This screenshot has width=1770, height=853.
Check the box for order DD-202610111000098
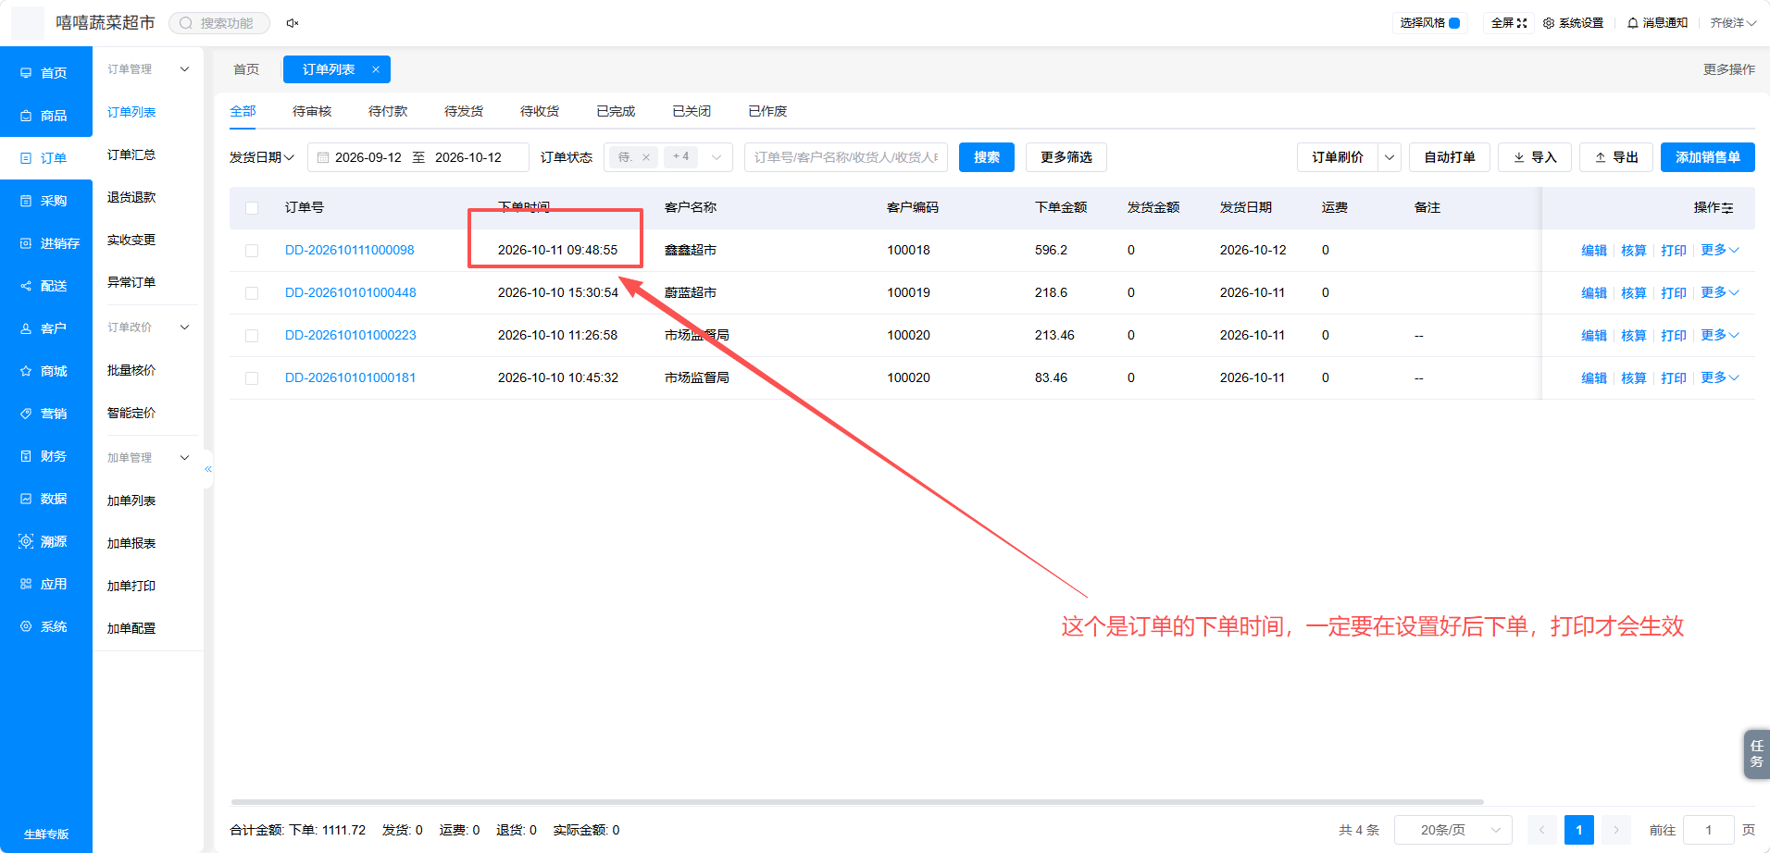tap(252, 251)
